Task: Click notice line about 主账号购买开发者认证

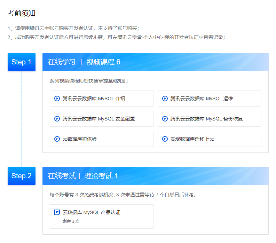Action: 73,28
